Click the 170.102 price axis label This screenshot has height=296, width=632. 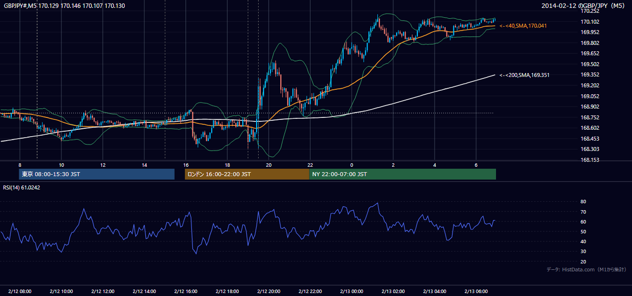pyautogui.click(x=590, y=22)
